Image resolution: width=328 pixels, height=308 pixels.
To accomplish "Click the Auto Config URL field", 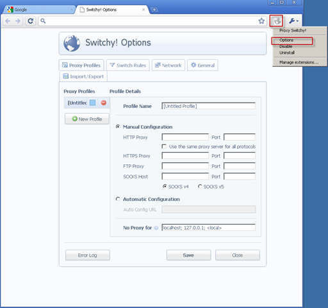I will click(x=209, y=209).
